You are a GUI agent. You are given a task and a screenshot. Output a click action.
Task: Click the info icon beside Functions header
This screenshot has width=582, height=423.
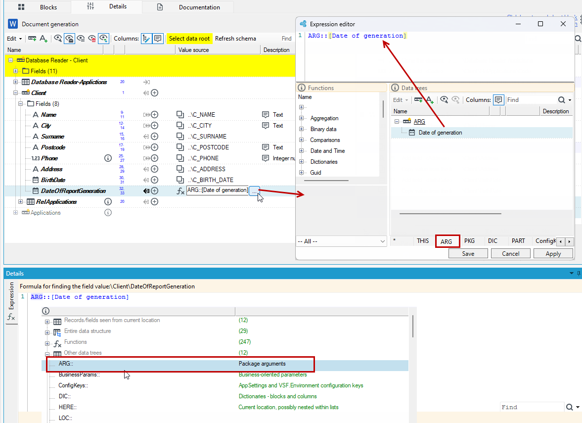[302, 88]
